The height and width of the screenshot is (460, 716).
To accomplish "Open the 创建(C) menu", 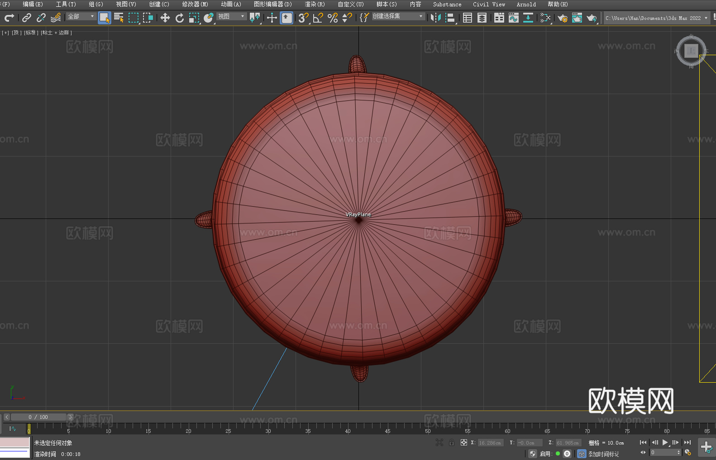I will pyautogui.click(x=159, y=4).
